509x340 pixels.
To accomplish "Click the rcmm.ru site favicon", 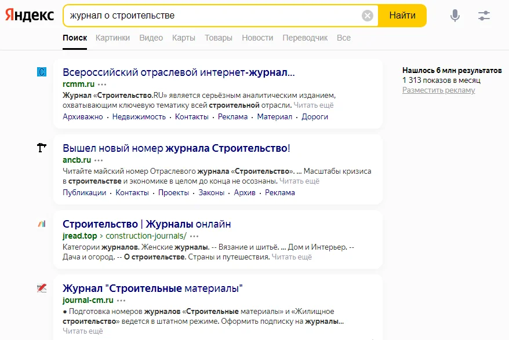I will (x=41, y=72).
